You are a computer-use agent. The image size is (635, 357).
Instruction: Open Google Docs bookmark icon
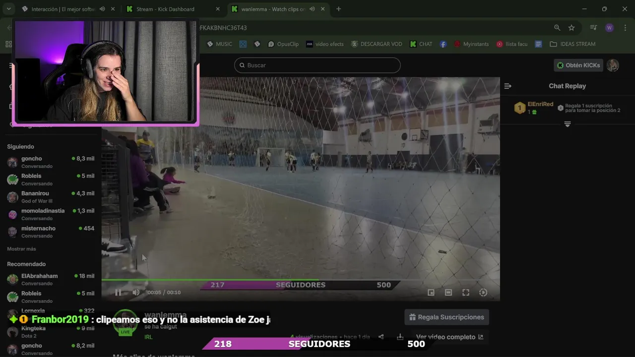click(x=538, y=44)
